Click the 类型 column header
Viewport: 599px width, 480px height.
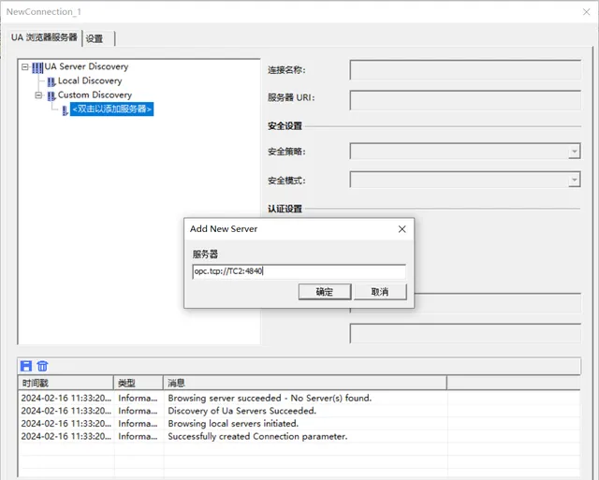tap(139, 383)
